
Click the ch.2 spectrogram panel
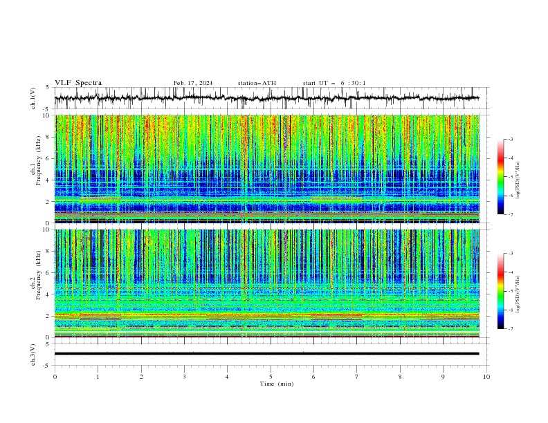click(267, 283)
